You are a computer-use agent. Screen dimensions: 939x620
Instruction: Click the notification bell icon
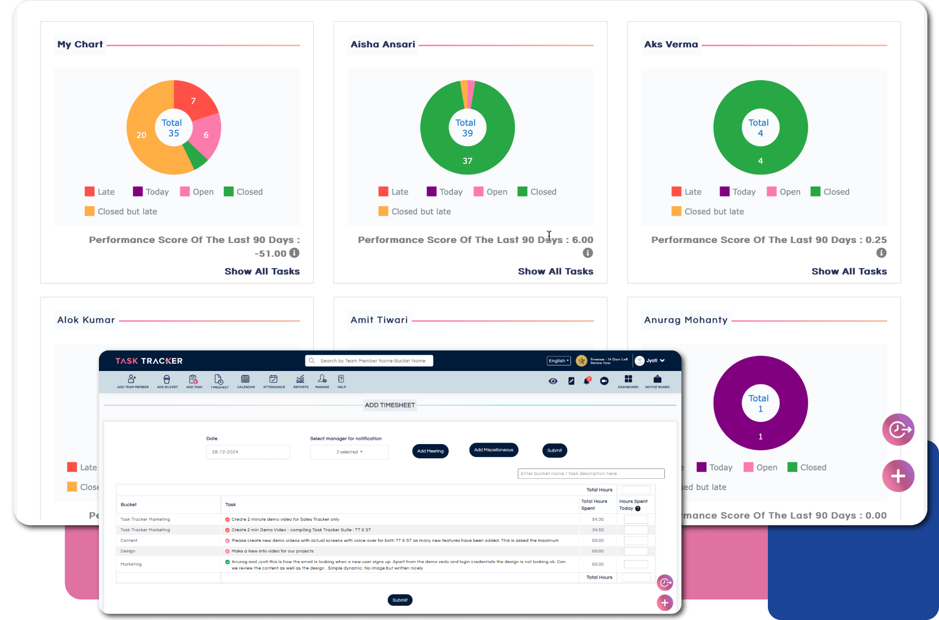(x=587, y=381)
